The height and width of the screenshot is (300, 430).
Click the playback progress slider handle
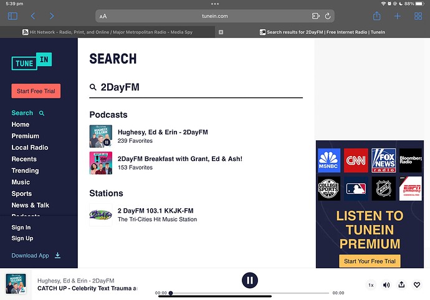171,293
